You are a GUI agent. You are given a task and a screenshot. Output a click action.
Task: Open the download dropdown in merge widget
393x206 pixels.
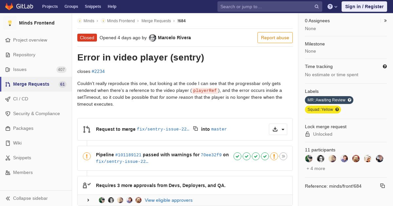pyautogui.click(x=278, y=129)
